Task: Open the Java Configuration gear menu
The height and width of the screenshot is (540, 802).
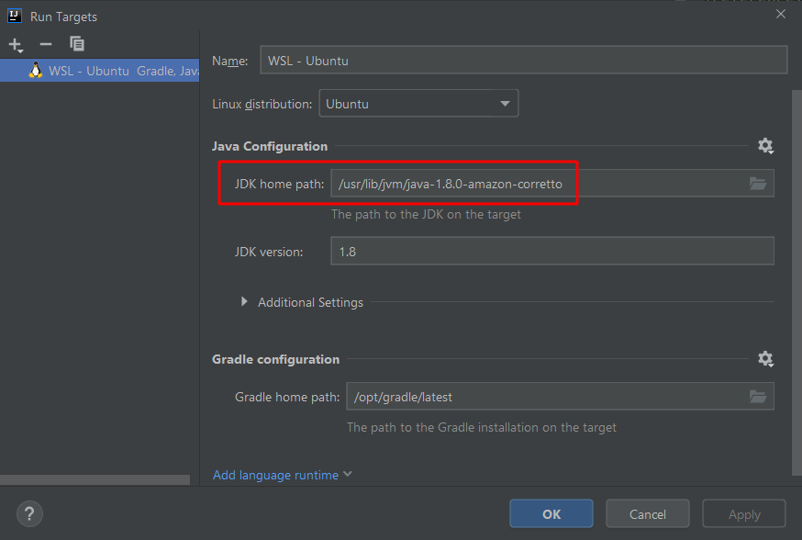Action: 765,146
